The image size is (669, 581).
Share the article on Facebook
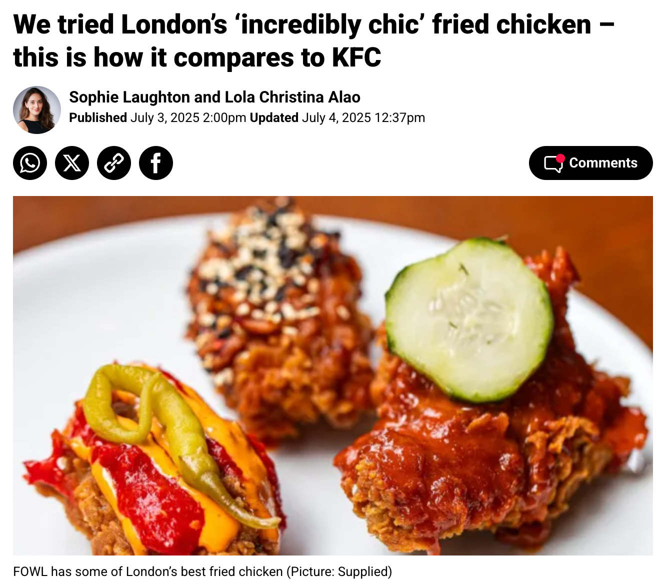(156, 163)
